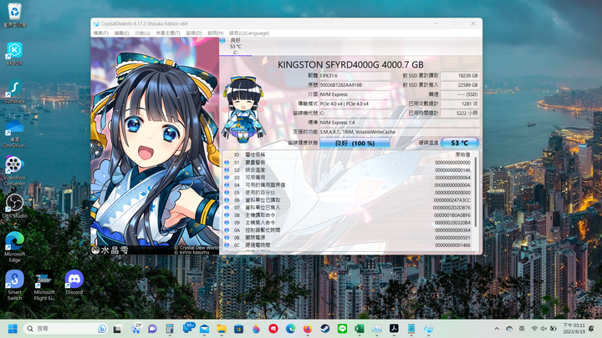Open the Surfshark desktop shortcut

click(x=14, y=91)
